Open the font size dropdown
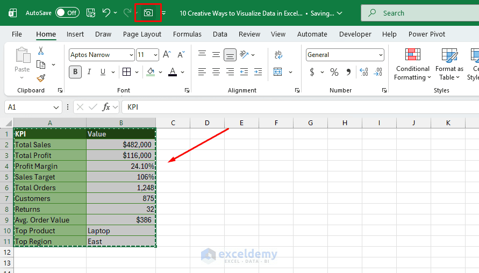 (155, 55)
